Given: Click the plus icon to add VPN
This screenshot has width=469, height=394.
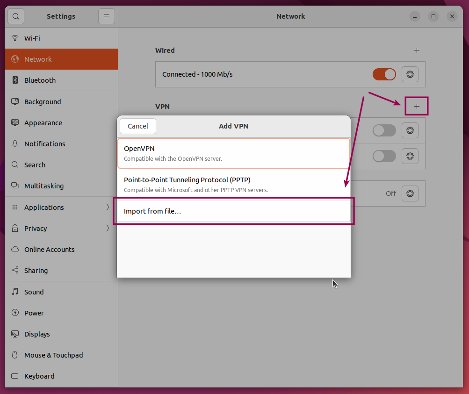Looking at the screenshot, I should (x=417, y=107).
